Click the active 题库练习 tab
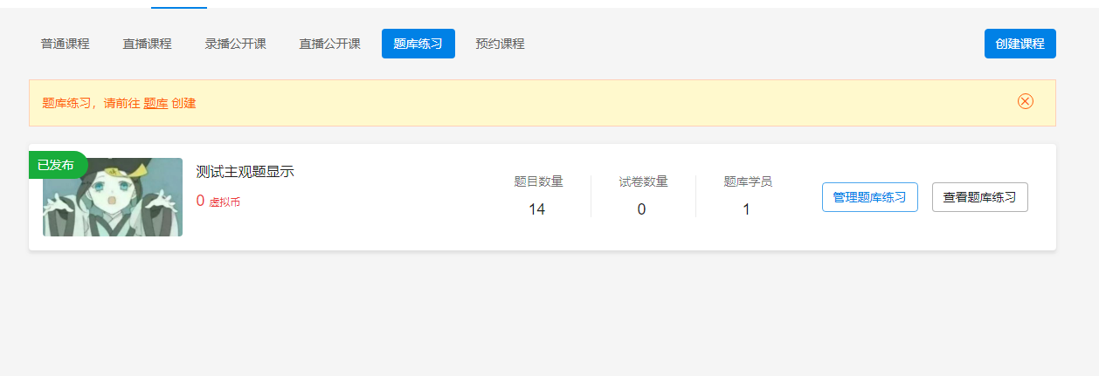1099x376 pixels. coord(418,44)
